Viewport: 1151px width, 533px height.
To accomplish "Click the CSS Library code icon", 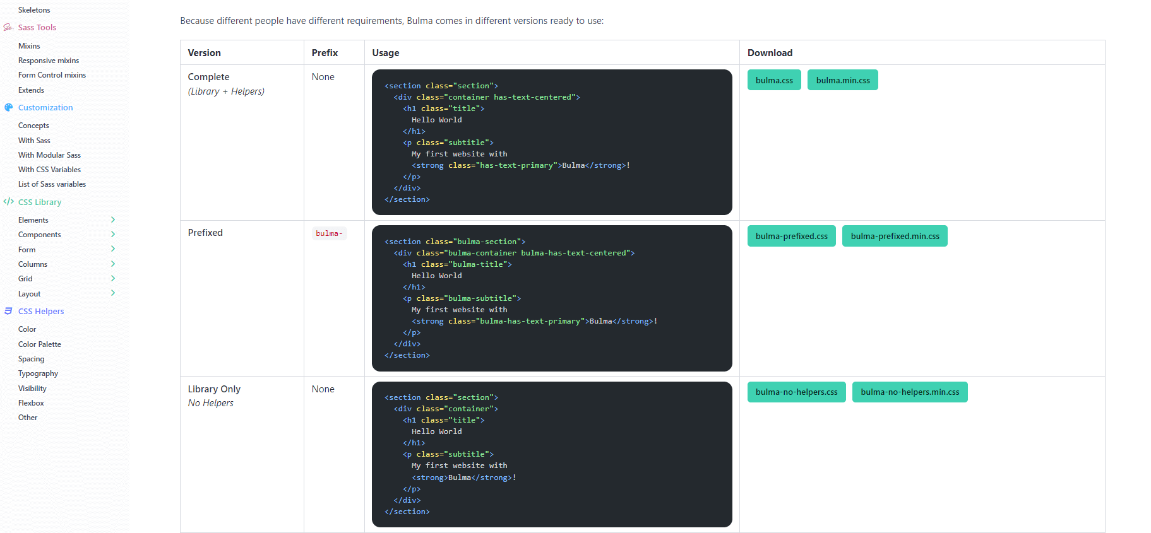I will pos(8,202).
